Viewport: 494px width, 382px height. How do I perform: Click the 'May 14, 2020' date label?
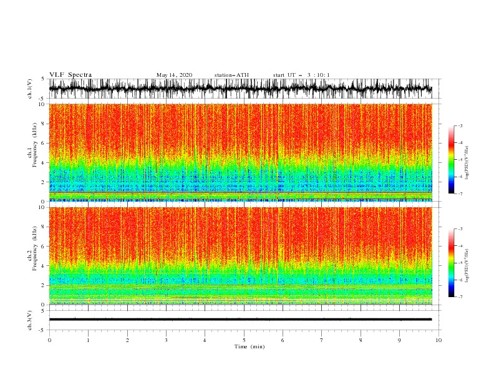[174, 75]
